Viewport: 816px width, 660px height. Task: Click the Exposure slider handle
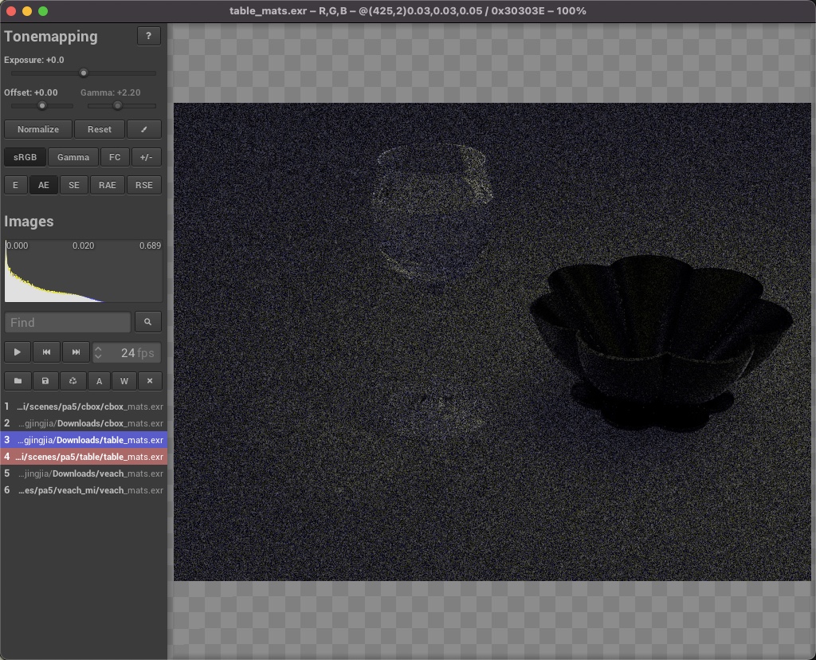(84, 73)
